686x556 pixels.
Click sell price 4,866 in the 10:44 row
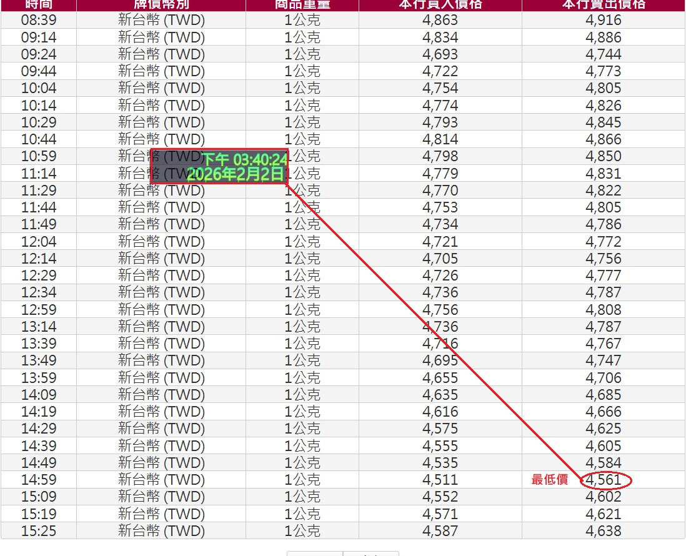click(604, 139)
